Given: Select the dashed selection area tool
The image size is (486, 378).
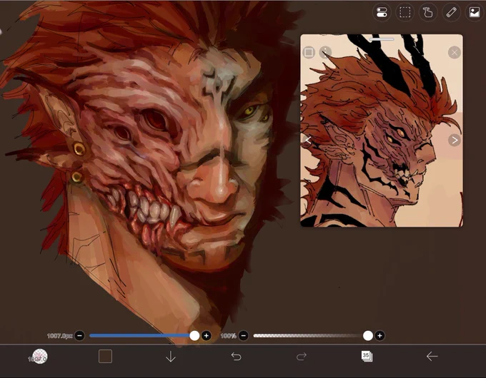Looking at the screenshot, I should pos(405,12).
